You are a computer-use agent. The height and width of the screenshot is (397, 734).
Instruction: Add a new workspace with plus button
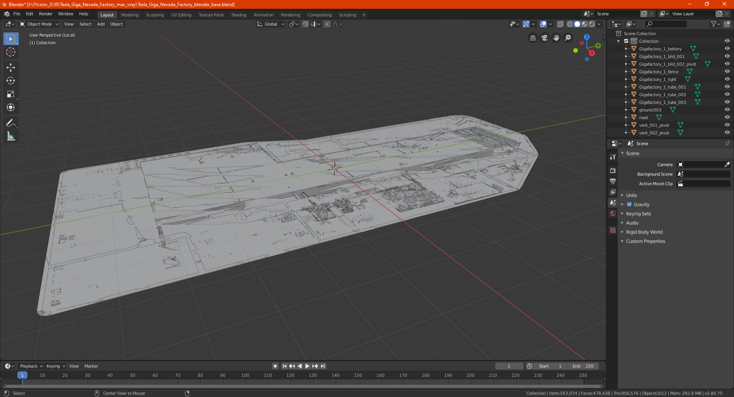[x=364, y=15]
